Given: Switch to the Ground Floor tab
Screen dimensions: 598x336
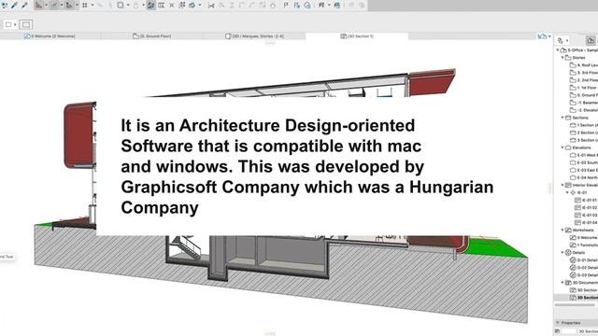Looking at the screenshot, I should point(151,36).
